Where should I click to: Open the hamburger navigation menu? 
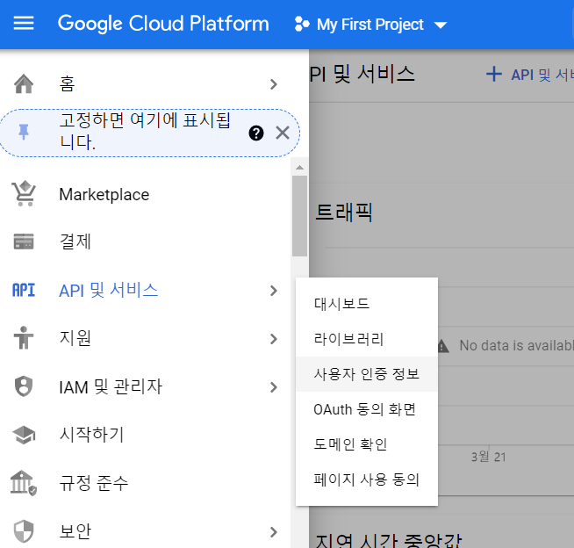[24, 24]
